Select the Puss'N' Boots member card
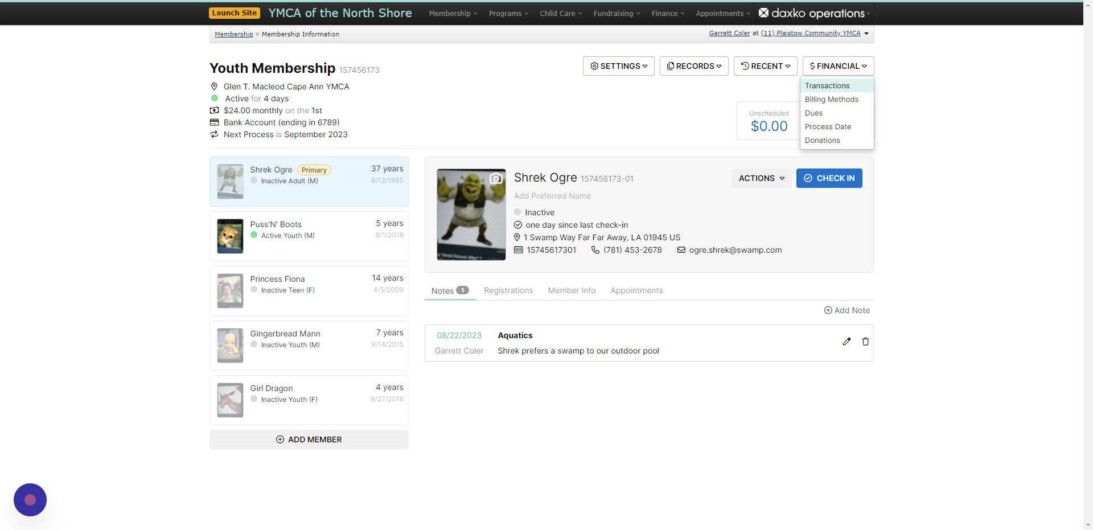The height and width of the screenshot is (530, 1093). (x=309, y=236)
